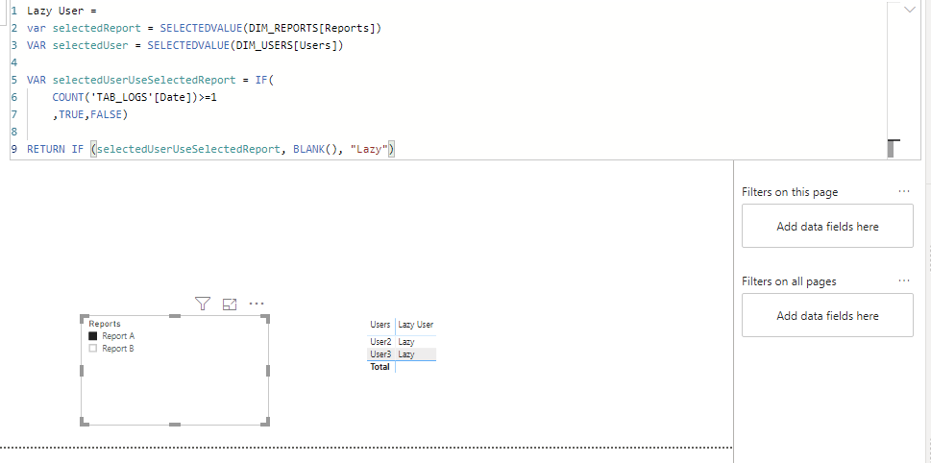The width and height of the screenshot is (931, 463).
Task: Check the Report A slicer option
Action: click(x=92, y=336)
